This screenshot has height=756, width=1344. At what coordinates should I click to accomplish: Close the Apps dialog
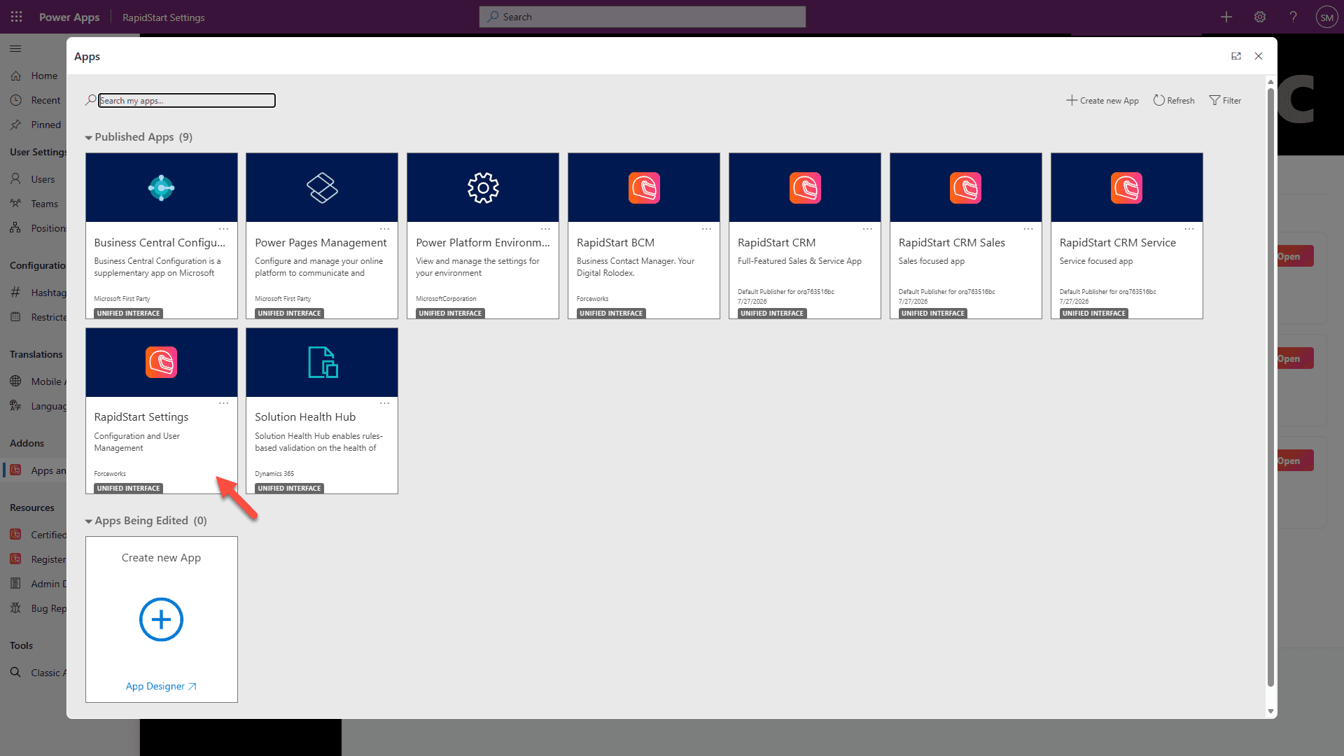[x=1259, y=56]
